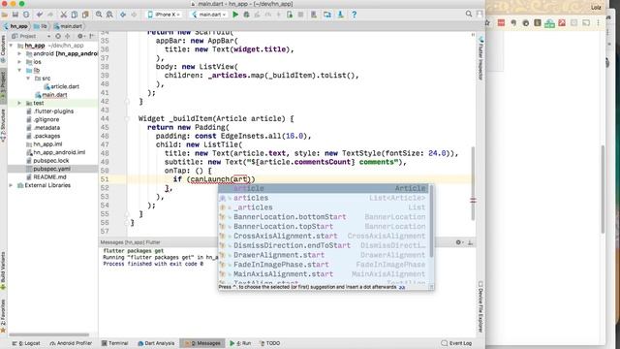Image resolution: width=620 pixels, height=349 pixels.
Task: Open the iPhone X device dropdown
Action: (164, 15)
